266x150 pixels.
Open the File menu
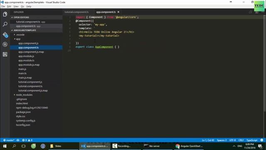[x=3, y=7]
